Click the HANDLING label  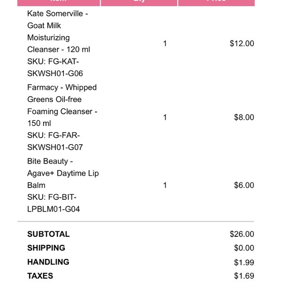point(48,262)
